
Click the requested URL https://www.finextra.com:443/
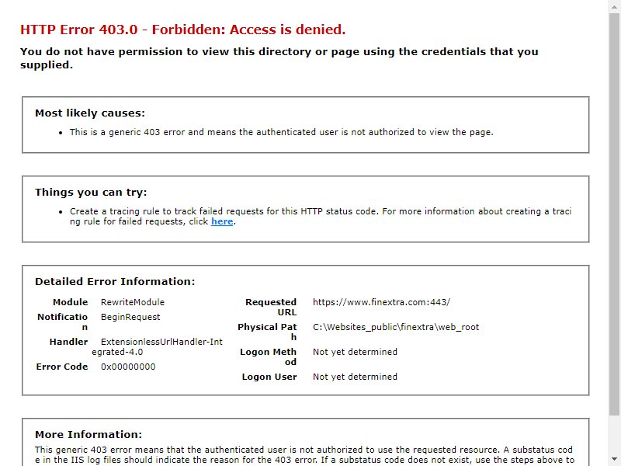point(381,302)
